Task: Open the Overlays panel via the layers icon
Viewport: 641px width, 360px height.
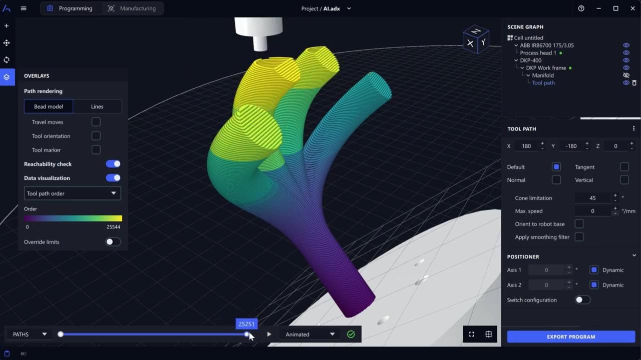Action: point(7,77)
